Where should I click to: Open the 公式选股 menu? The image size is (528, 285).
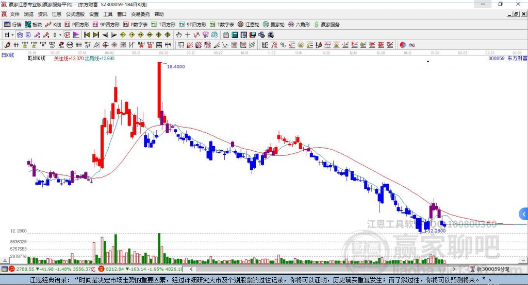(x=75, y=14)
